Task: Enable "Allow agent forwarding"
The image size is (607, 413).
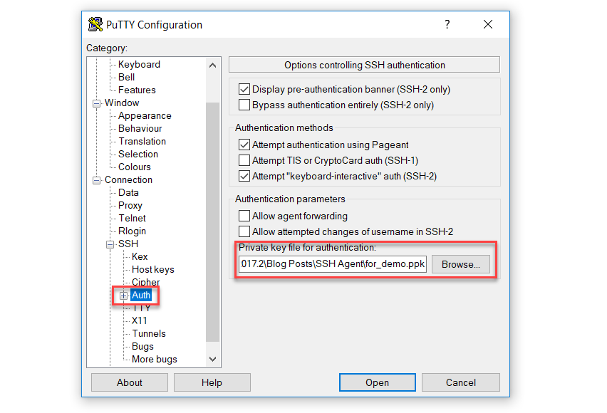Action: (244, 216)
